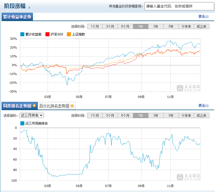Select 今年来 range for ranking chart

tap(186, 115)
